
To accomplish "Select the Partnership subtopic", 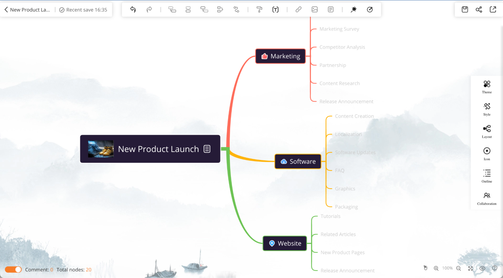I will (333, 65).
